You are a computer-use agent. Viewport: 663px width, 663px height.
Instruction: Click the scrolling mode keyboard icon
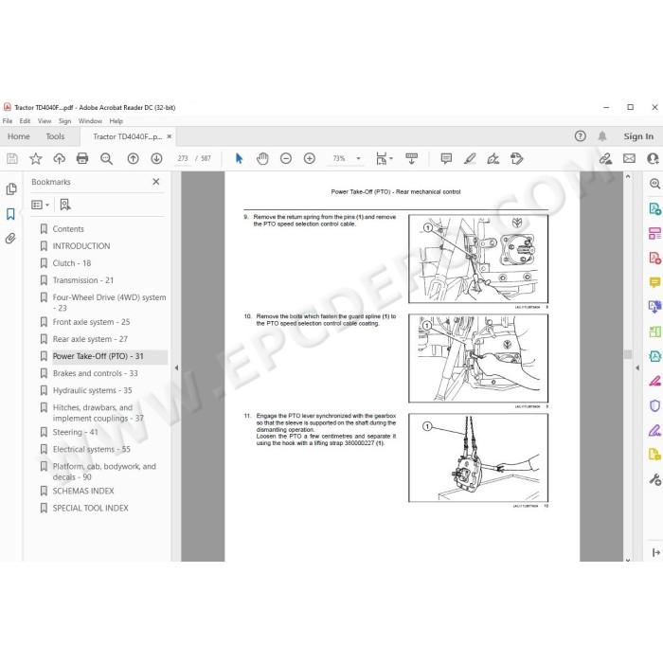pos(411,158)
